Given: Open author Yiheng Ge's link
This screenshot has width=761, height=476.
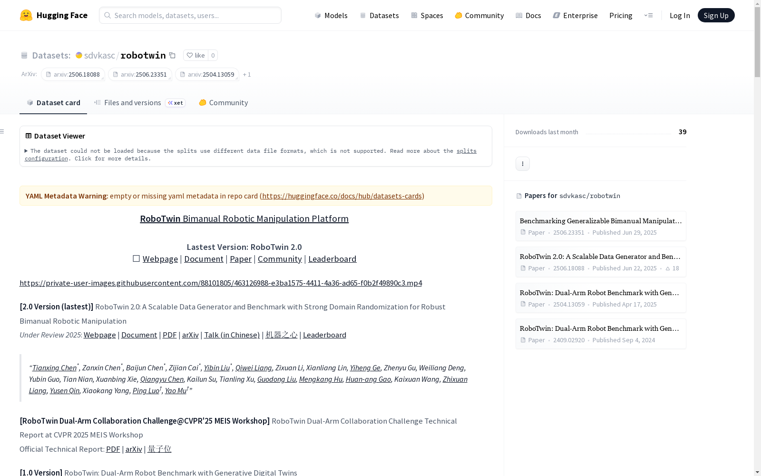Looking at the screenshot, I should click(365, 368).
